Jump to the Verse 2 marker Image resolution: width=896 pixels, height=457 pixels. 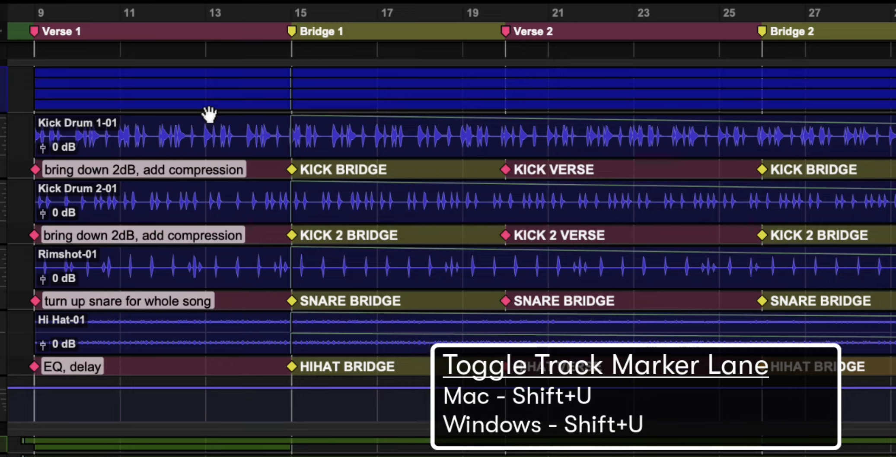(505, 32)
